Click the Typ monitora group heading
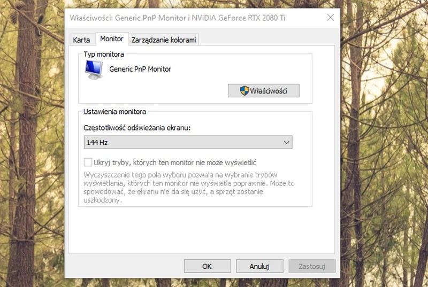The image size is (428, 287). pyautogui.click(x=104, y=55)
